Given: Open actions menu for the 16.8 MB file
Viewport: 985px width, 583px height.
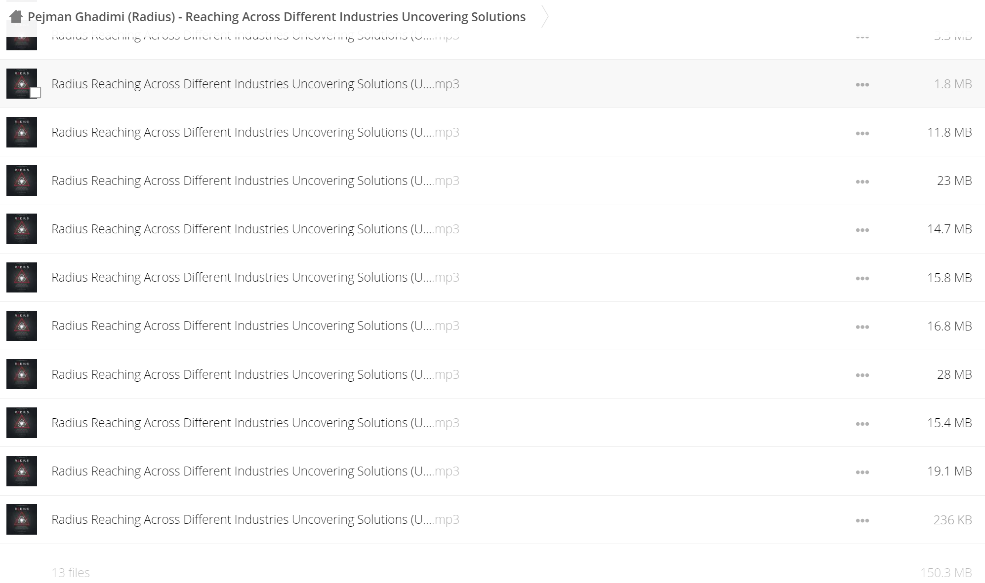Looking at the screenshot, I should tap(862, 327).
